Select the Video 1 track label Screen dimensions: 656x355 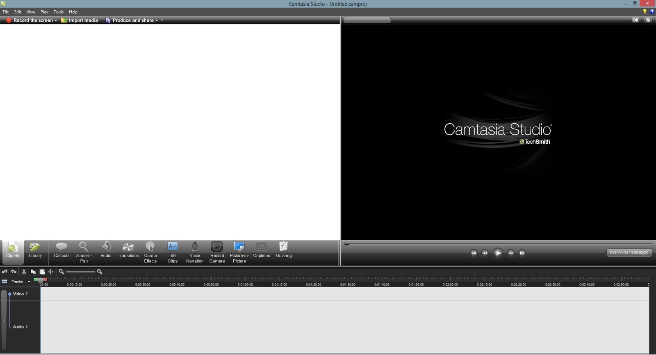[x=20, y=294]
